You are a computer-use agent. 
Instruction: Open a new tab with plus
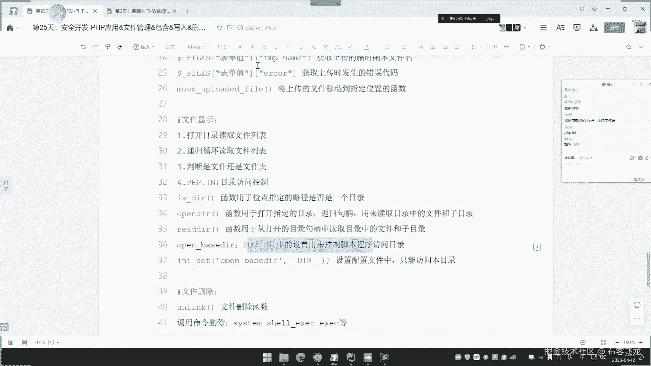pos(188,11)
